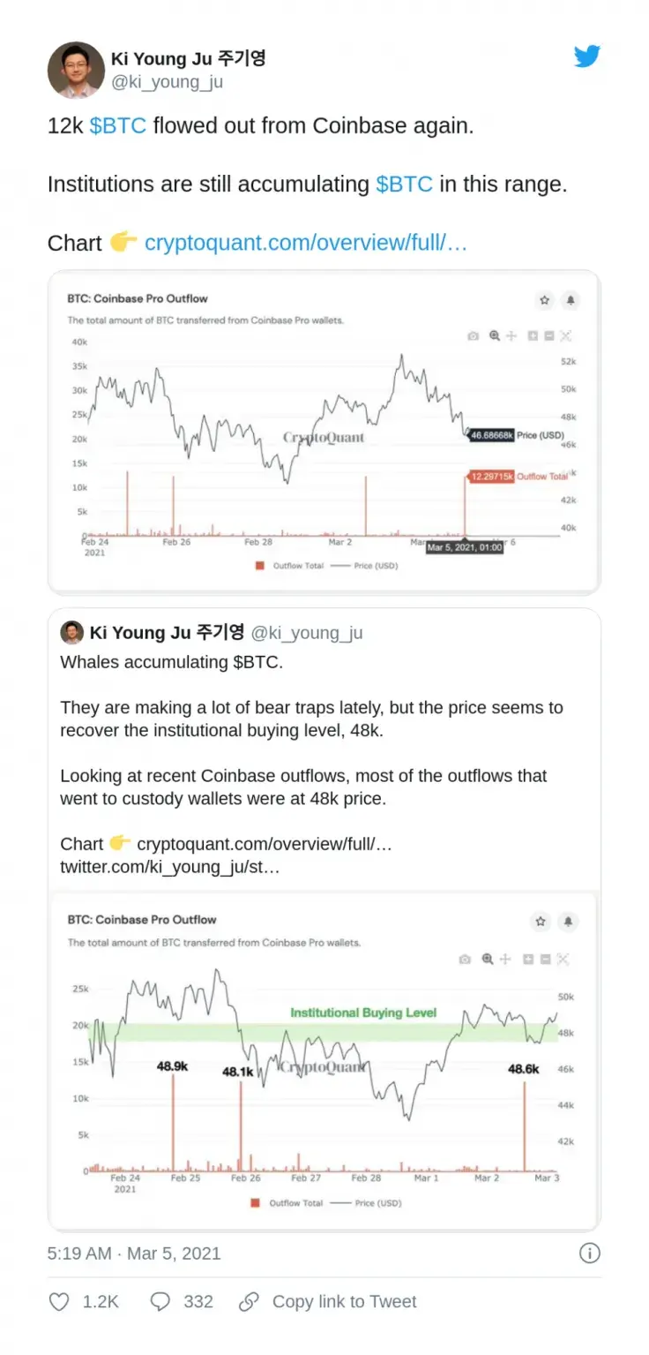Screen dimensions: 649x1355
Task: Click Copy link to Tweet
Action: [344, 1301]
